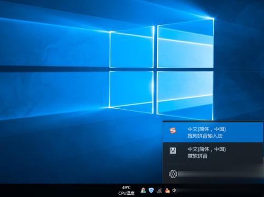The image size is (264, 197).
Task: Select 搜狗拼音输入法 input method
Action: (213, 133)
